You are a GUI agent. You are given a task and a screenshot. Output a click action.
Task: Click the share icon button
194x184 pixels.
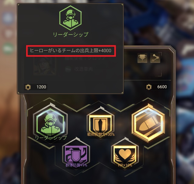155,58
